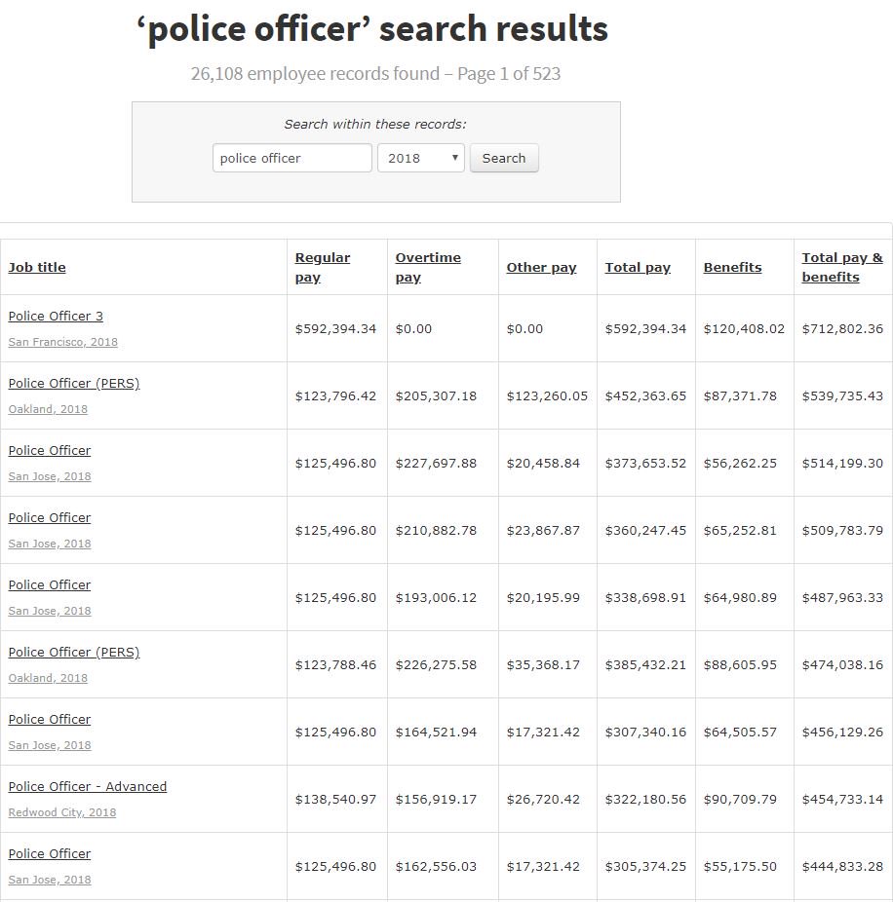Select regular pay value $123,788.46
This screenshot has height=902, width=893.
[x=335, y=664]
